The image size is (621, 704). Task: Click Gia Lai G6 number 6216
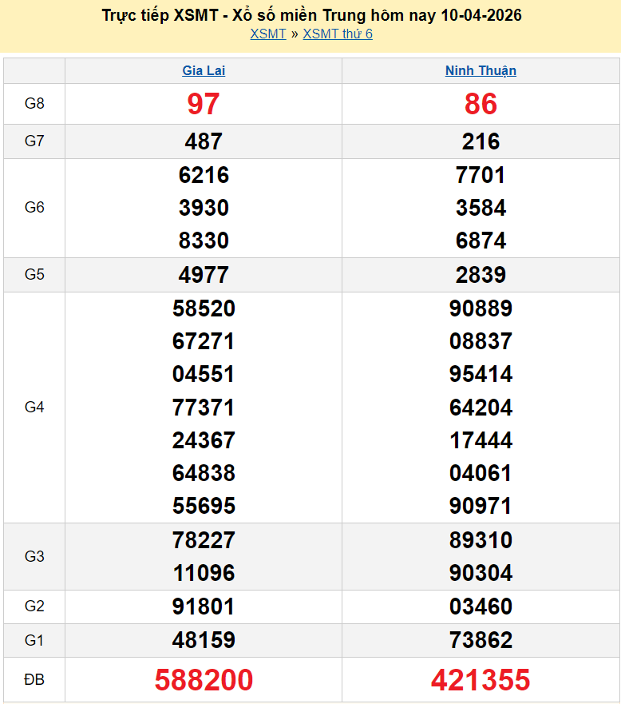tap(204, 175)
